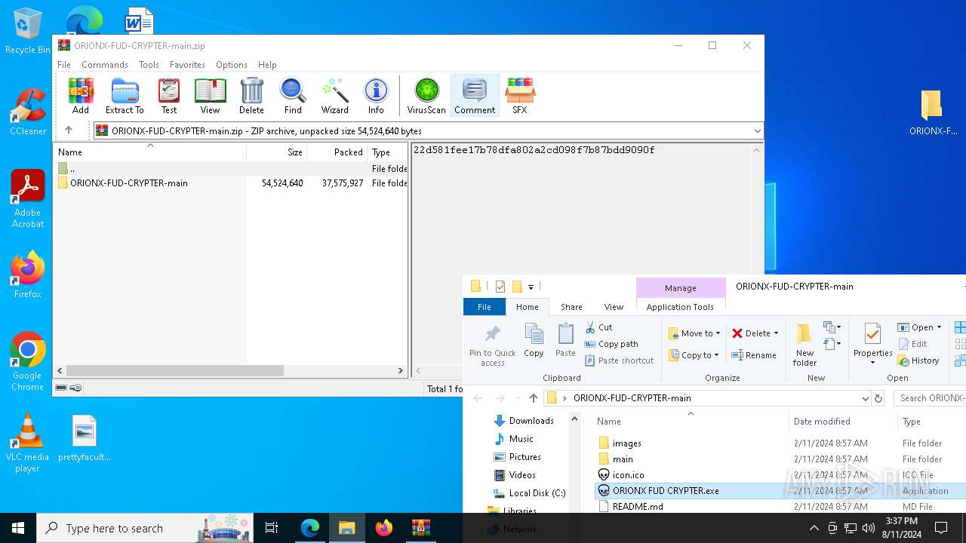Run VirusScan on the archive
The height and width of the screenshot is (543, 966).
(x=426, y=96)
